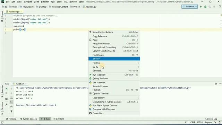Open the Navigate menu
The width and height of the screenshot is (222, 125).
pos(28,2)
